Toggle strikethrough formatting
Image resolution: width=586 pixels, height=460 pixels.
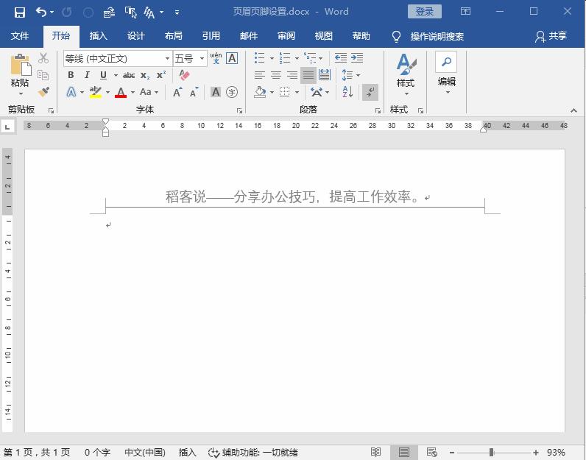click(129, 76)
